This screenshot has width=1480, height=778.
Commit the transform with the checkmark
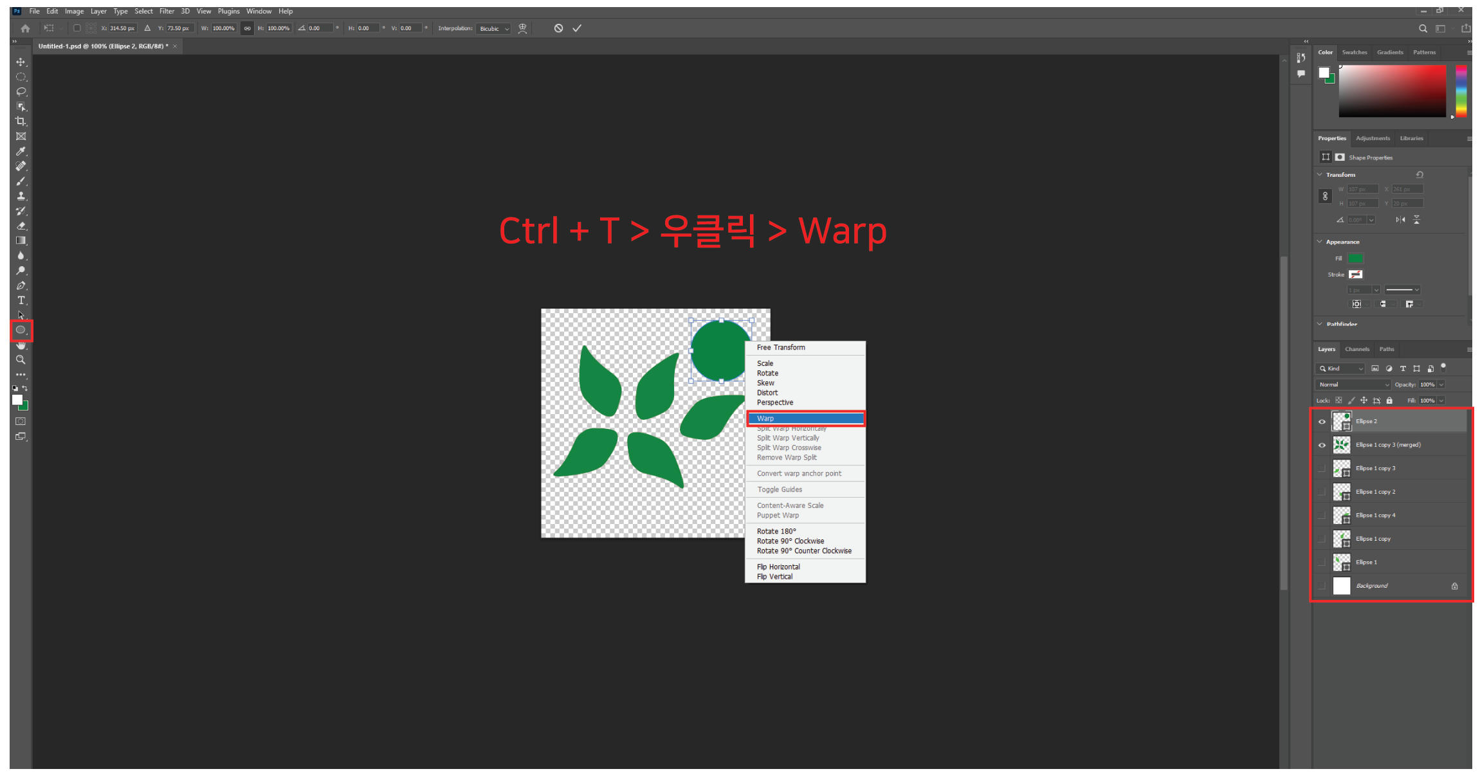pyautogui.click(x=577, y=28)
